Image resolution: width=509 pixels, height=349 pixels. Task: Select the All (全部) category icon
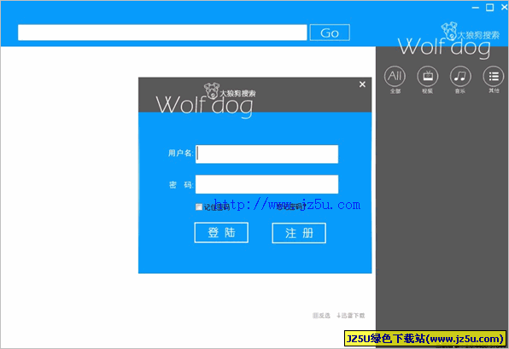coord(395,77)
